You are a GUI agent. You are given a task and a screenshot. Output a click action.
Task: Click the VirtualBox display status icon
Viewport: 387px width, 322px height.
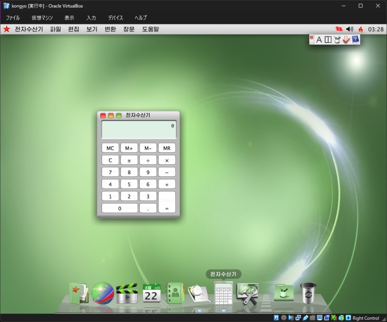[320, 318]
